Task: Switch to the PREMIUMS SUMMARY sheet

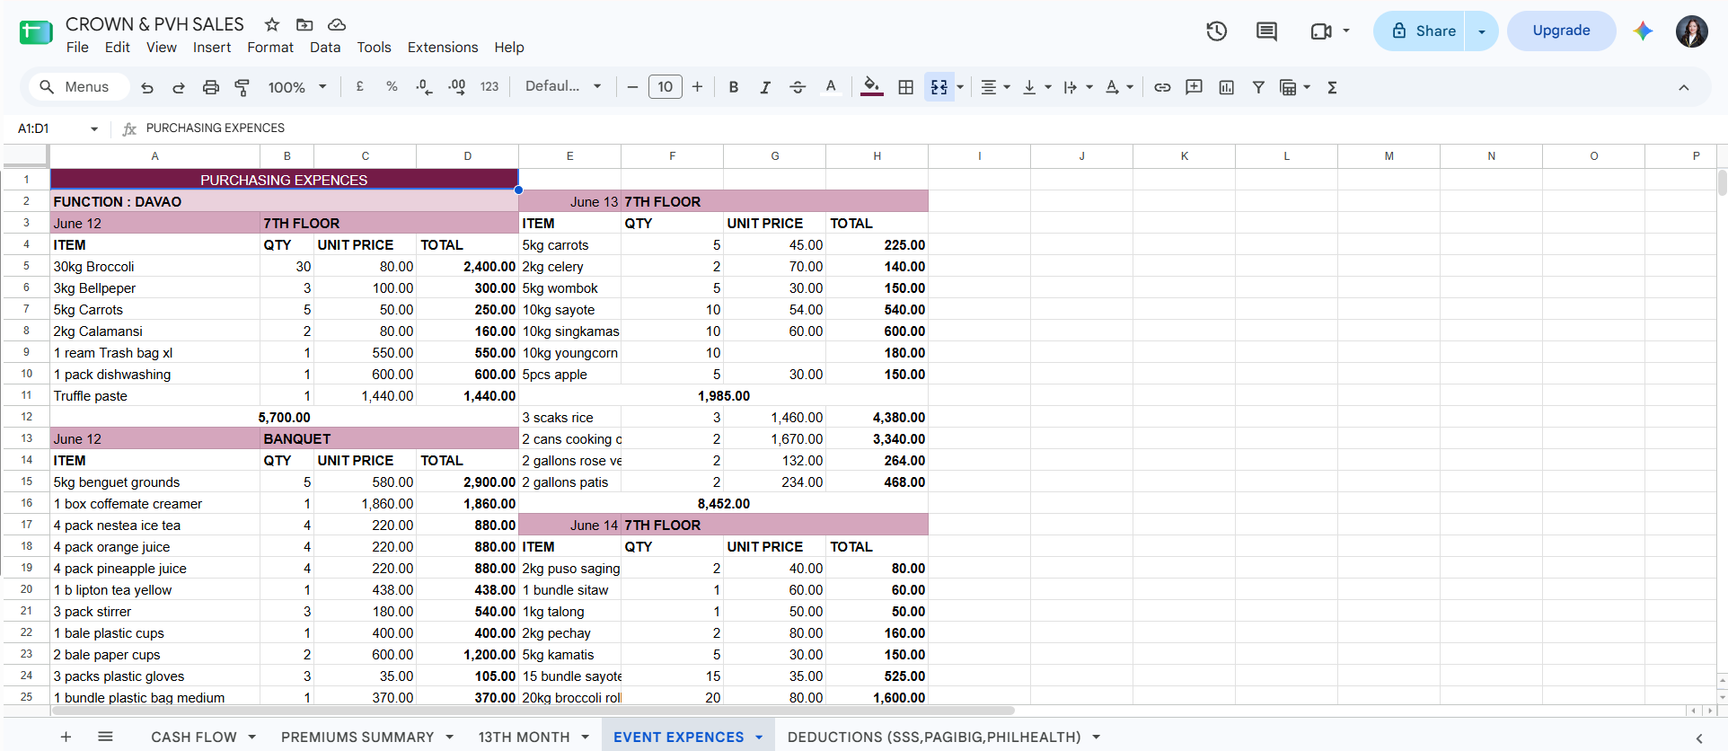Action: coord(357,738)
